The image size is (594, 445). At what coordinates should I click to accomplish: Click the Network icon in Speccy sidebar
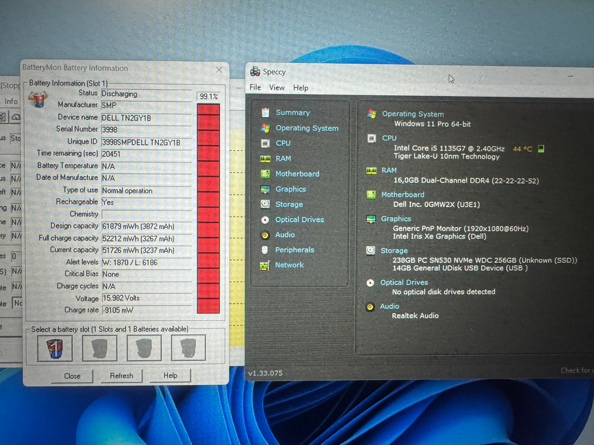point(265,265)
